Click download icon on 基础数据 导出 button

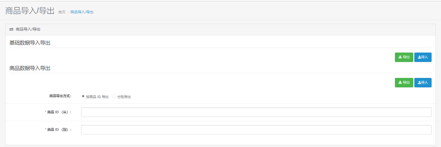400,57
